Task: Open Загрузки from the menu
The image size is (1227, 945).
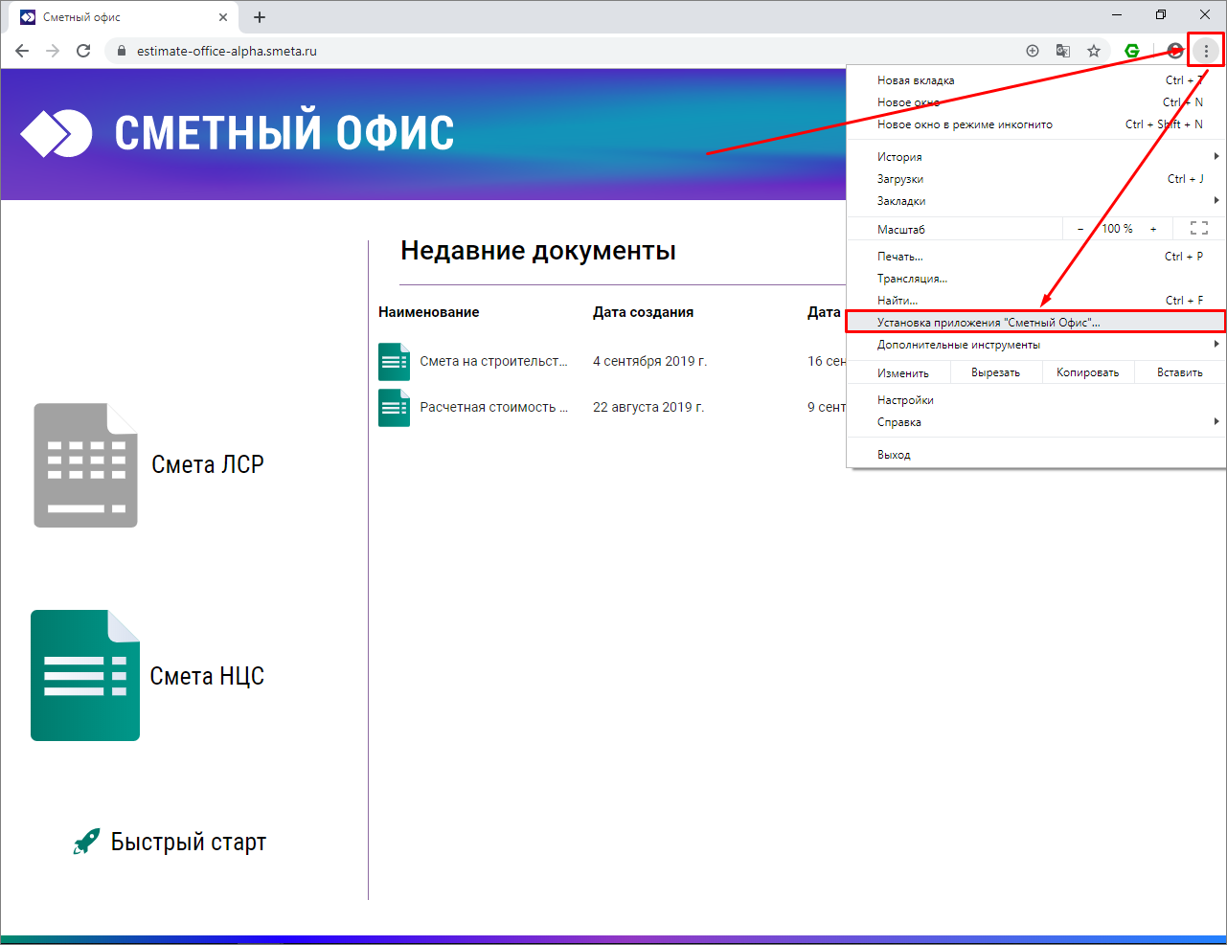Action: tap(1035, 179)
